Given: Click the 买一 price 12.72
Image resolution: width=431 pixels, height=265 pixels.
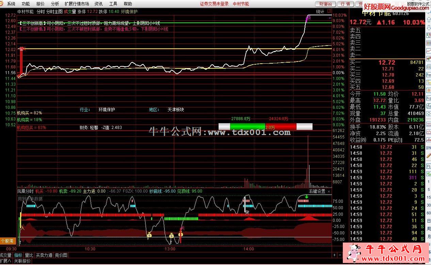Looking at the screenshot, I should coord(387,63).
